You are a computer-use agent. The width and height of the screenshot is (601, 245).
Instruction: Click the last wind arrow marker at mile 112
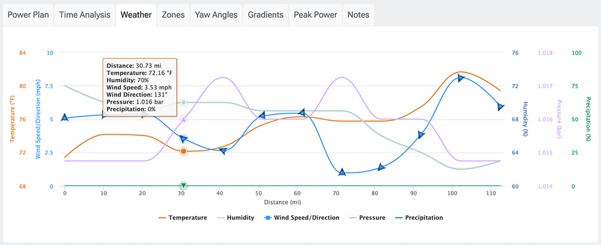point(500,107)
